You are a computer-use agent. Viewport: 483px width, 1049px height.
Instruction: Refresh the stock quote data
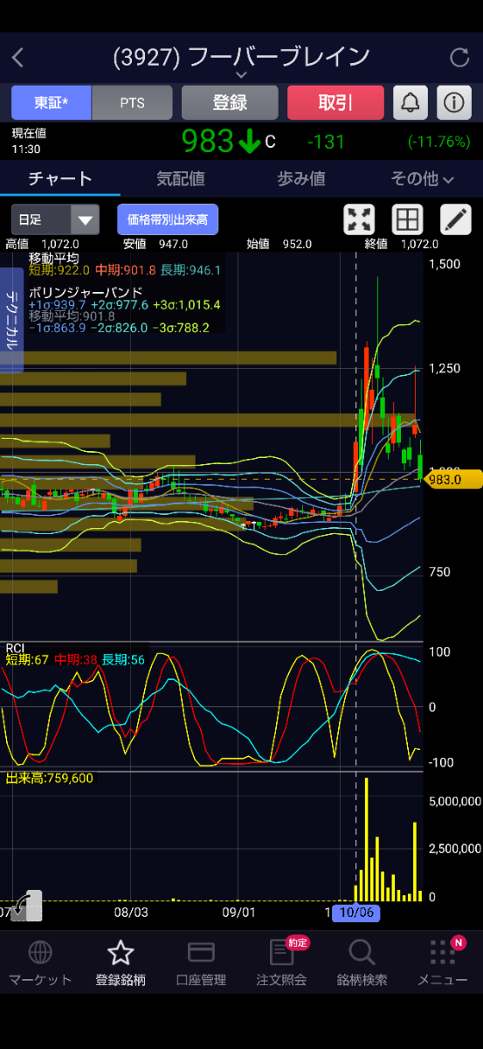coord(459,58)
